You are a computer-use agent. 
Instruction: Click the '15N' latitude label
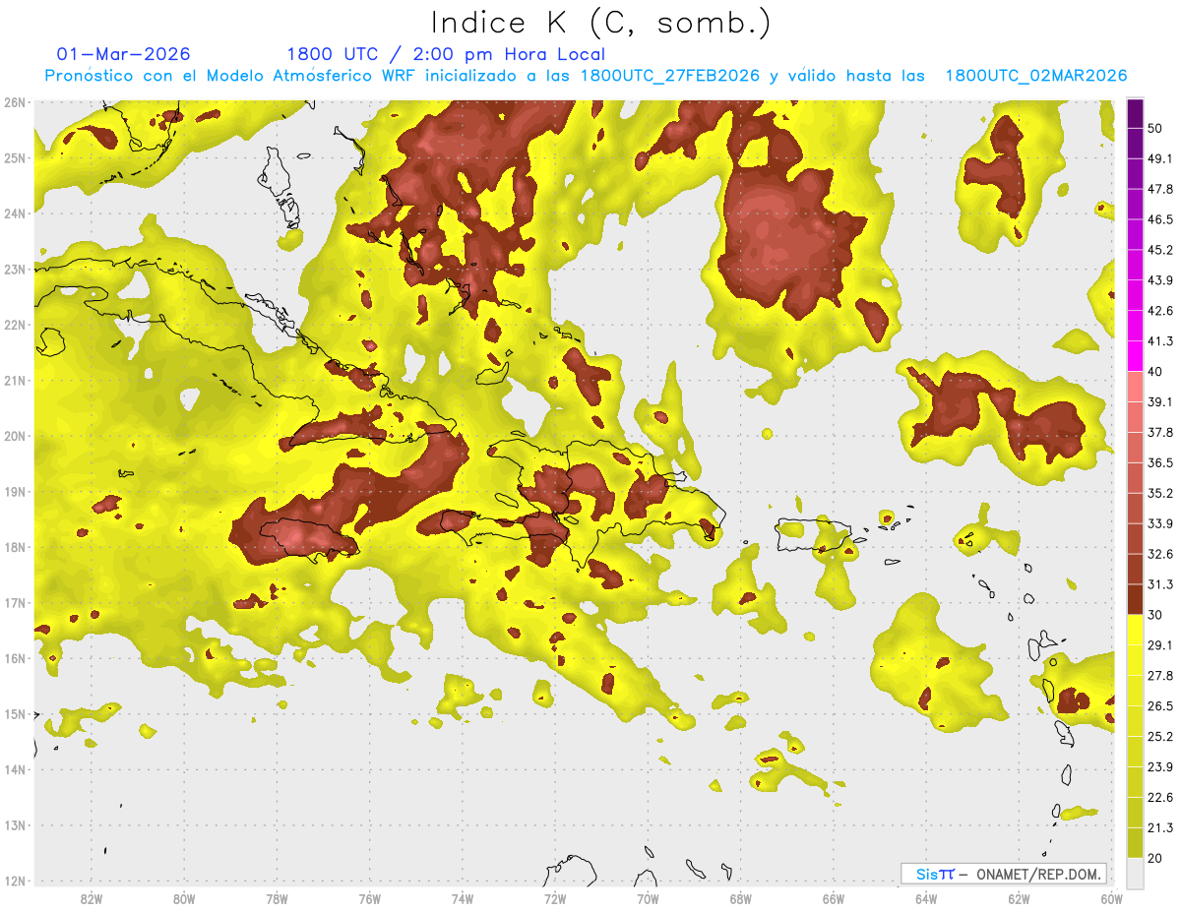pos(15,713)
